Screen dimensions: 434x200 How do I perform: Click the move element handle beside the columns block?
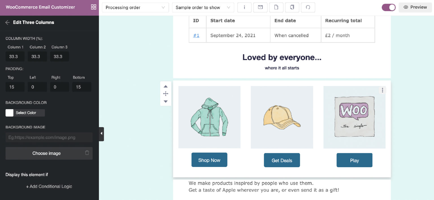[166, 94]
